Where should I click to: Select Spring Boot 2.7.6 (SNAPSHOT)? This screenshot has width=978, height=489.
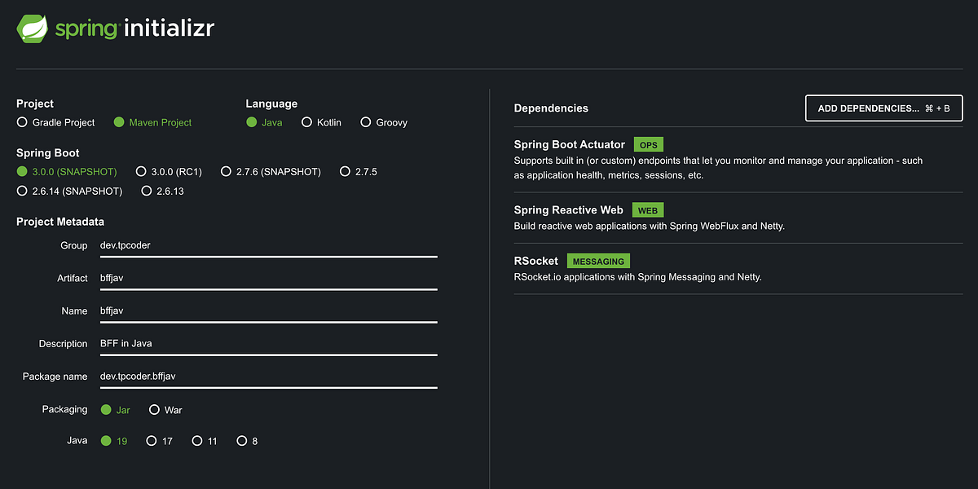[x=226, y=172]
